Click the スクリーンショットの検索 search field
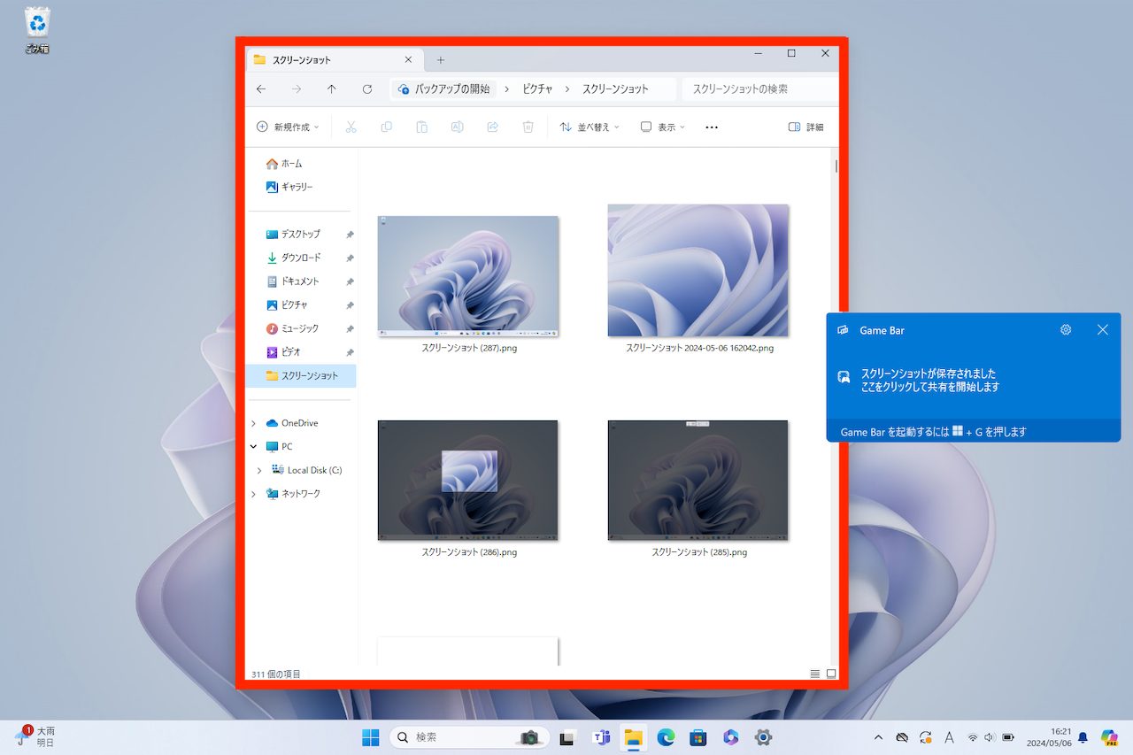This screenshot has width=1133, height=755. tap(760, 89)
